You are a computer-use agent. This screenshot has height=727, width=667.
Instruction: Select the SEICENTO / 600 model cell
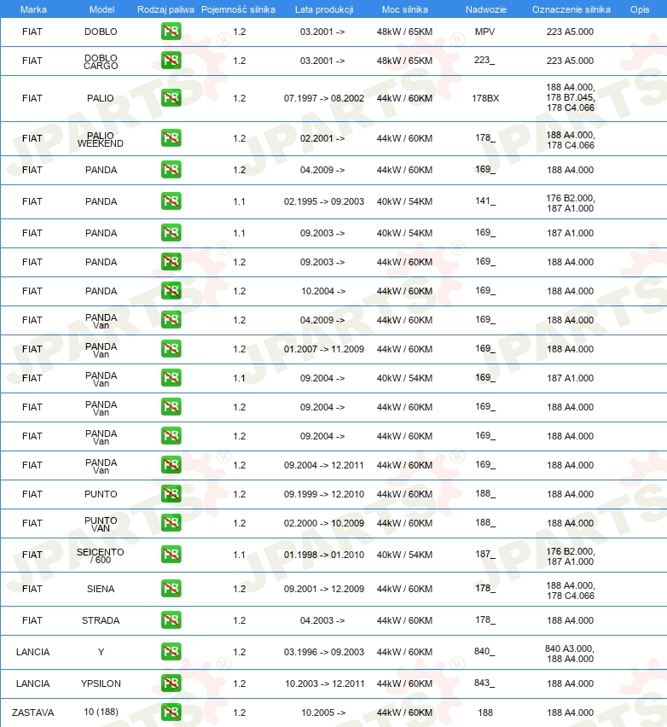pos(101,555)
